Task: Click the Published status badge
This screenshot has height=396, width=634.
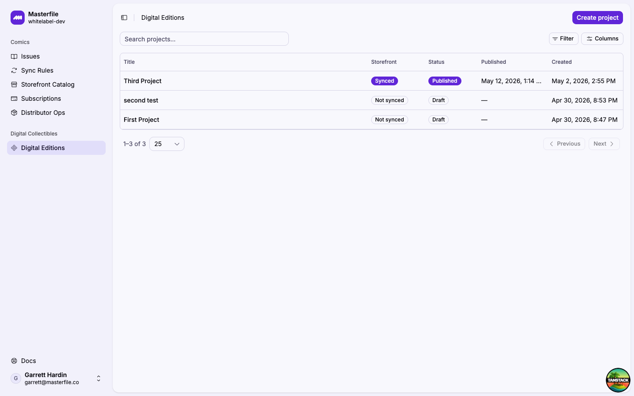Action: click(445, 81)
